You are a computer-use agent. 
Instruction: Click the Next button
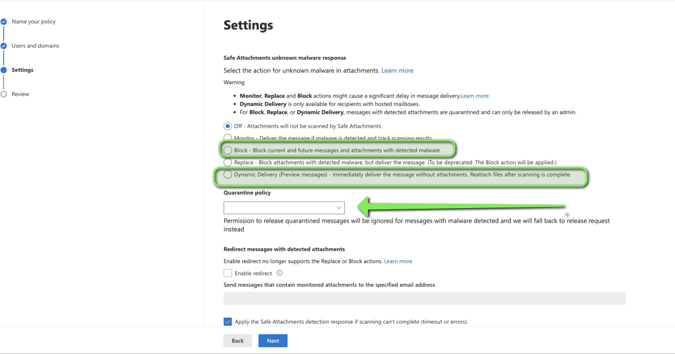(x=272, y=340)
